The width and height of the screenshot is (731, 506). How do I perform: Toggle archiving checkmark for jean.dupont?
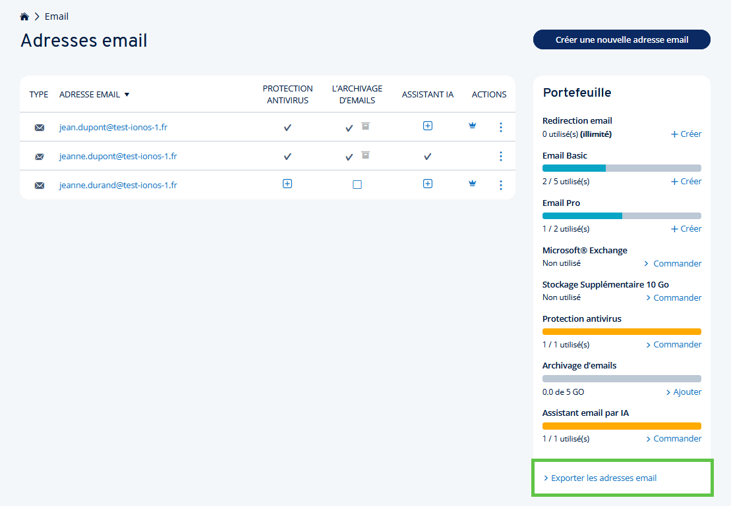point(349,128)
